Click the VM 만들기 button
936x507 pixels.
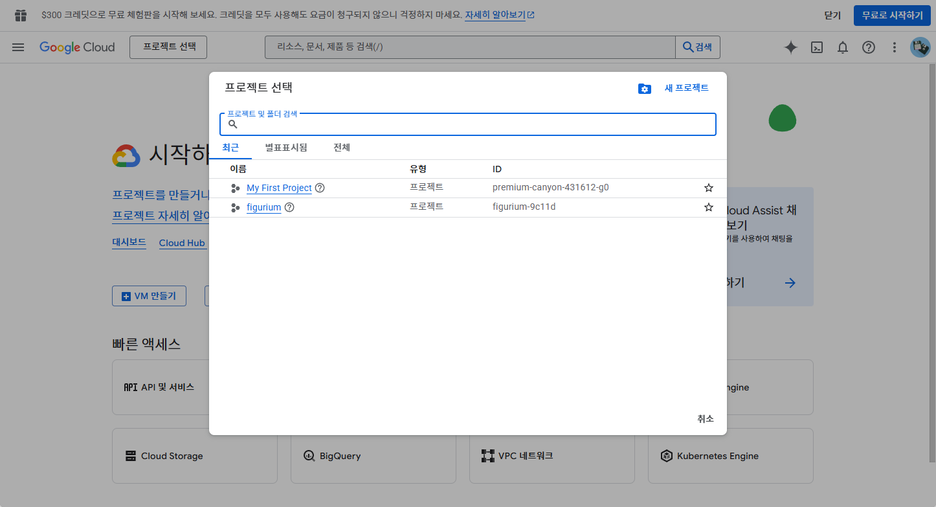149,296
